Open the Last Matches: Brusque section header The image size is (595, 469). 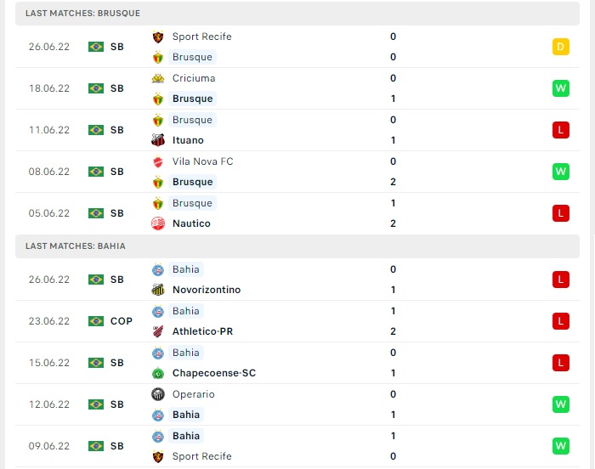pyautogui.click(x=297, y=14)
